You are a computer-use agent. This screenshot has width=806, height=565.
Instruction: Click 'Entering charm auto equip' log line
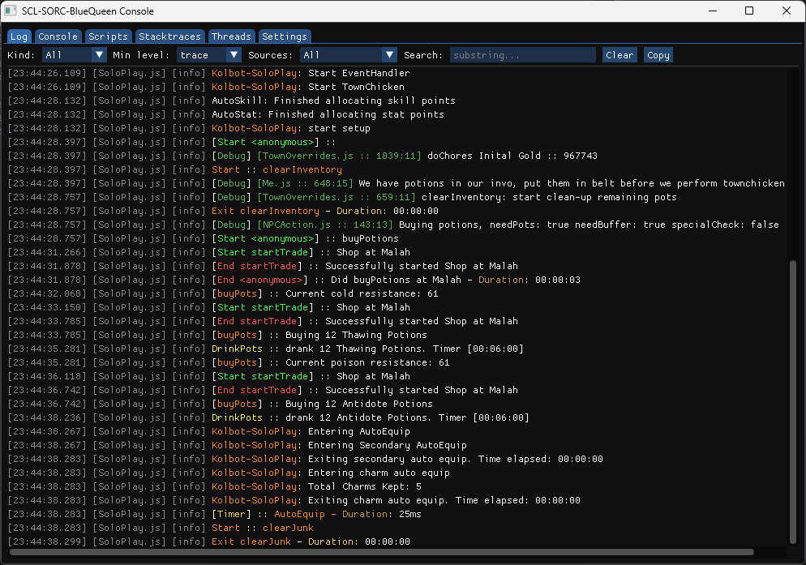pyautogui.click(x=229, y=473)
